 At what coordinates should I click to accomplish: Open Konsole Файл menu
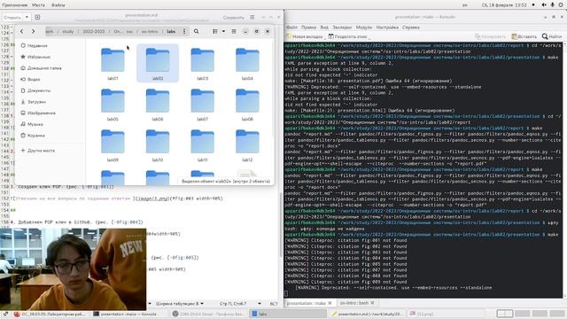(x=291, y=27)
